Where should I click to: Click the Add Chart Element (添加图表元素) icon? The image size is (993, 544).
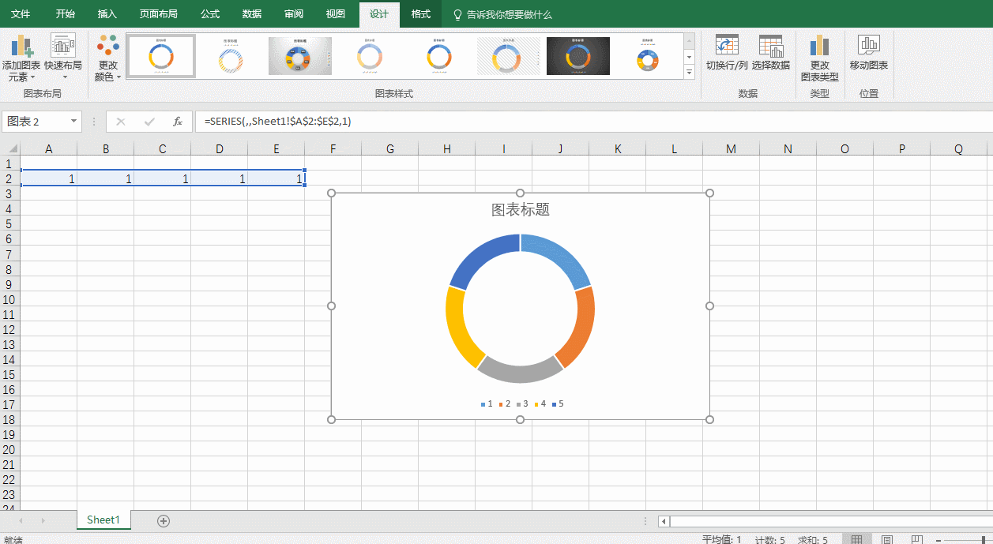21,47
